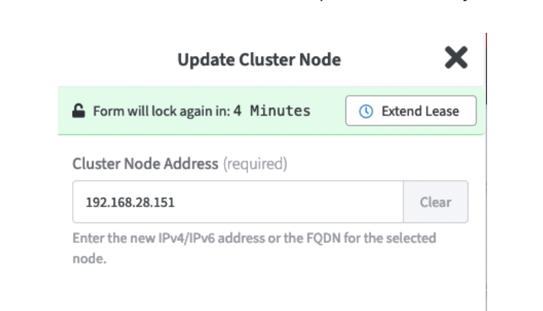
Task: Click the 192.168.28.151 address text
Action: [x=130, y=202]
